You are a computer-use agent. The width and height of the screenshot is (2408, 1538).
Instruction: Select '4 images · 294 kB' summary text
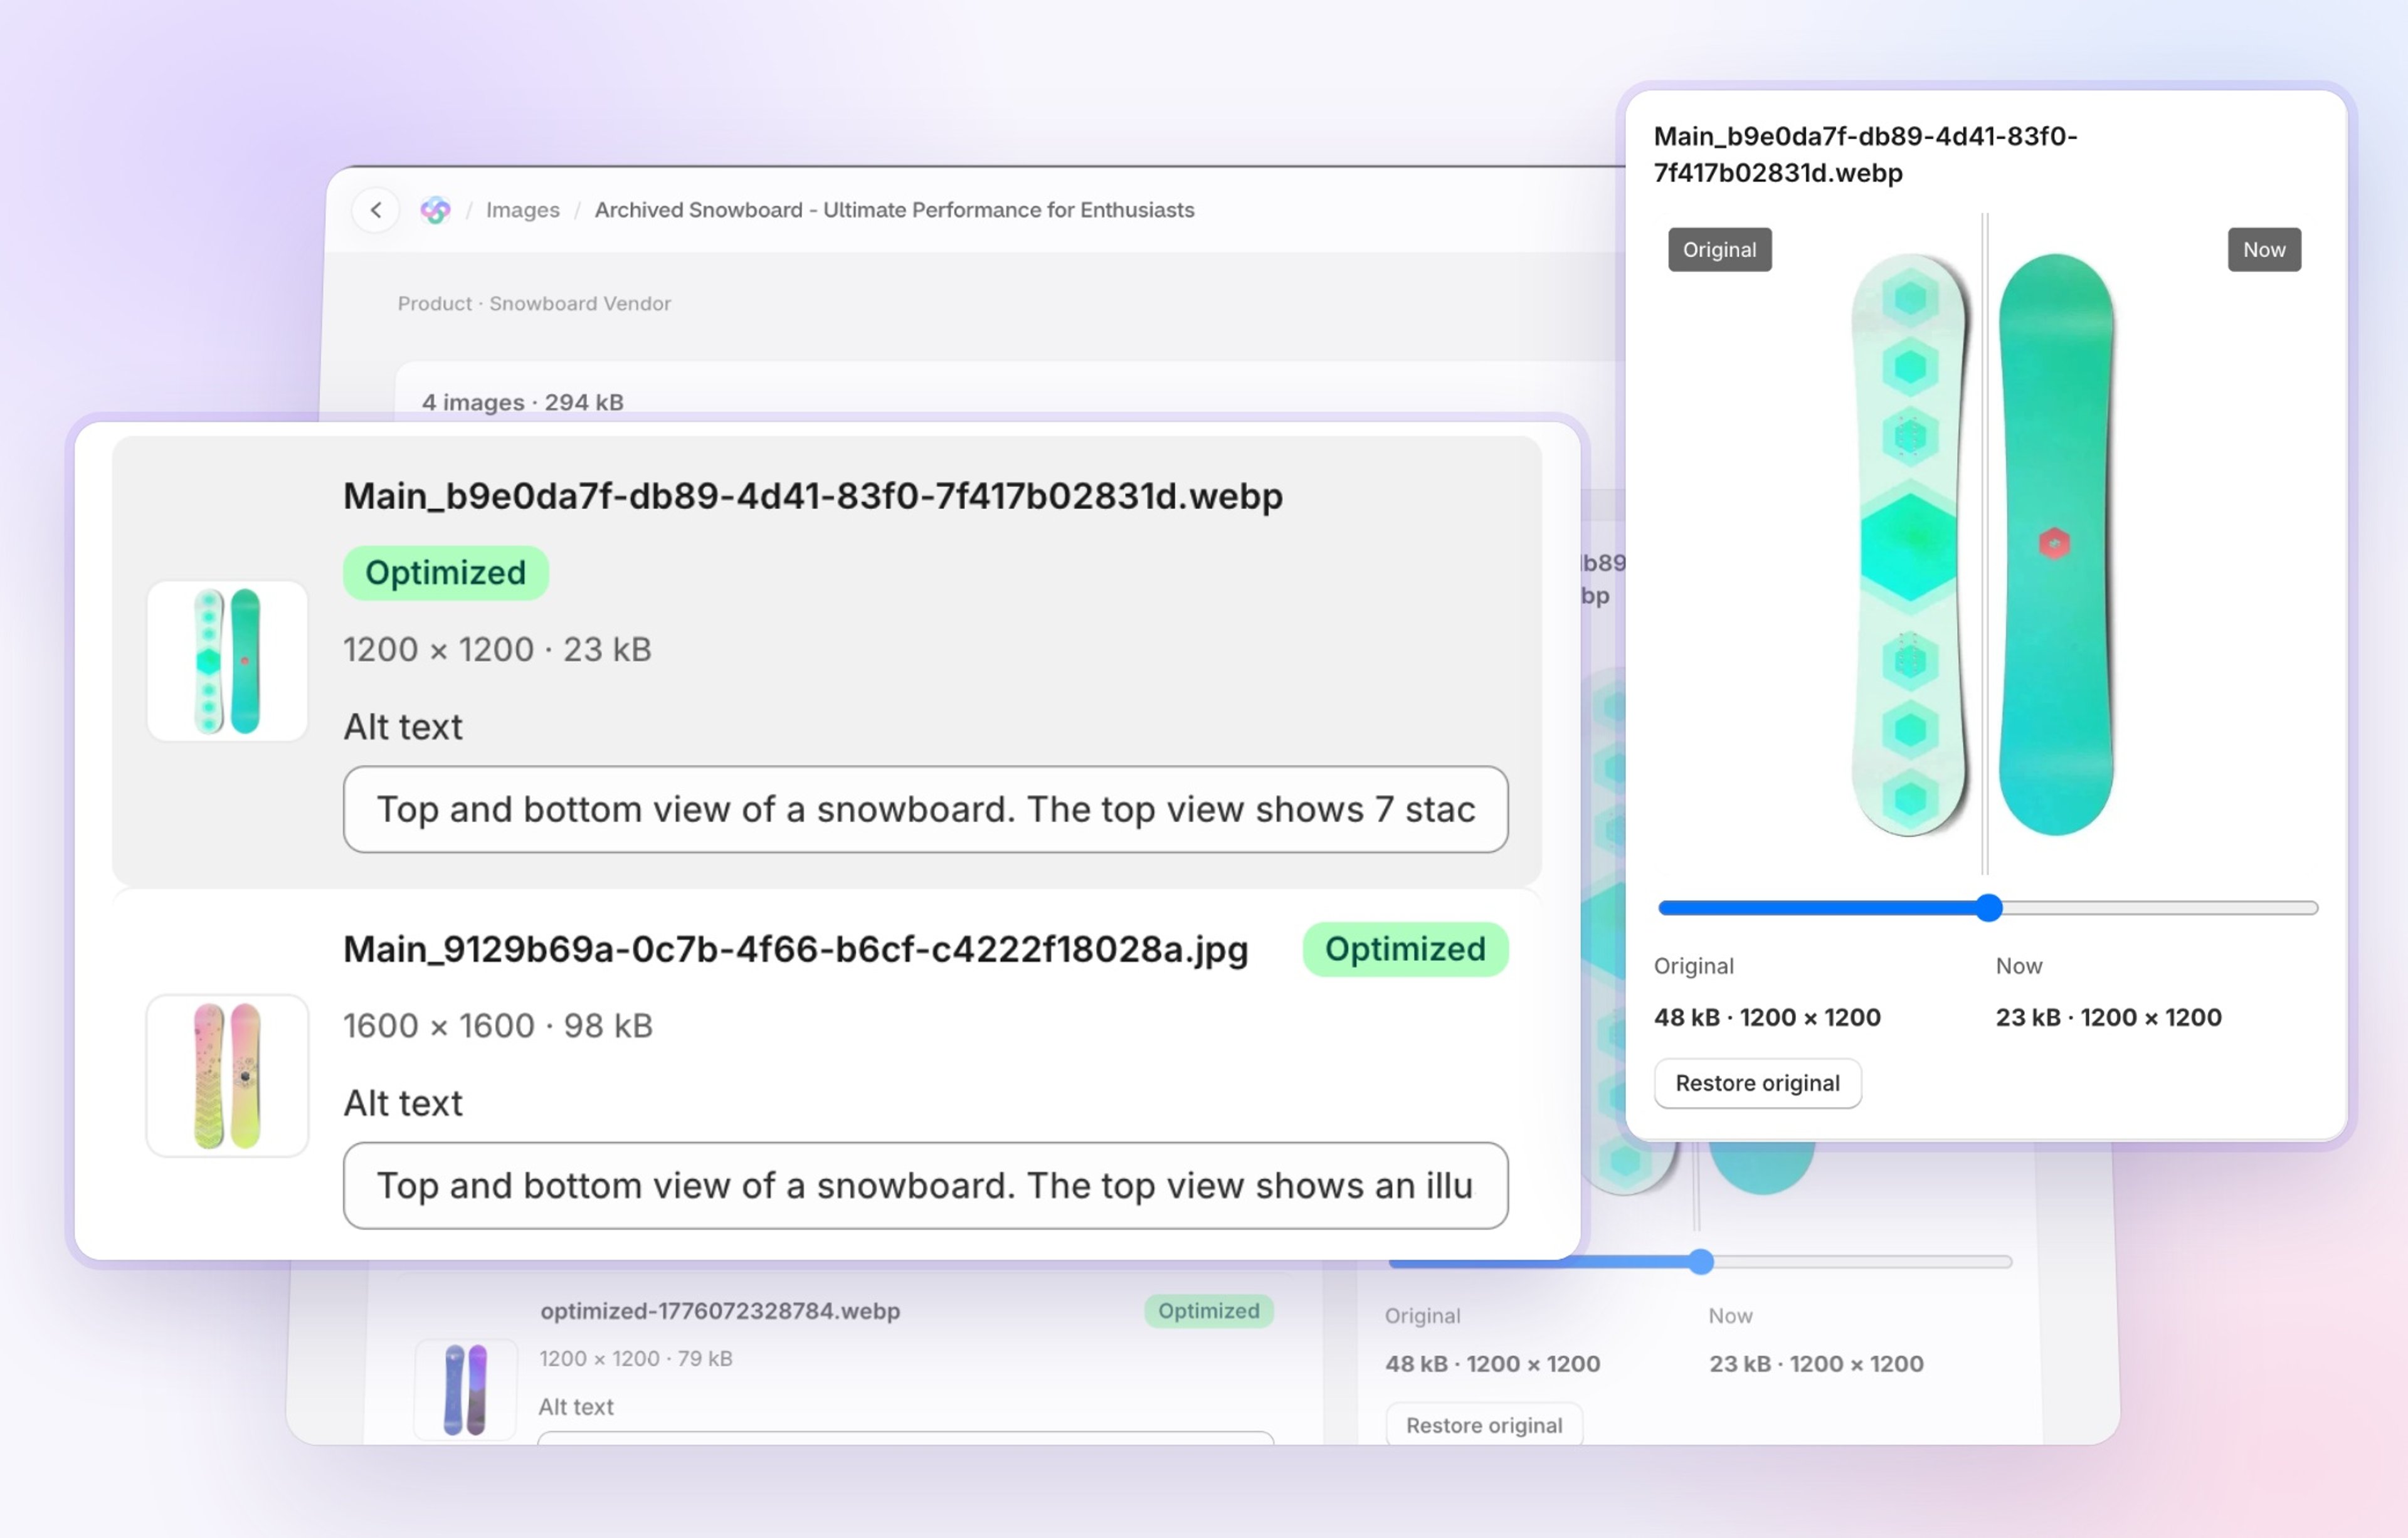(522, 402)
